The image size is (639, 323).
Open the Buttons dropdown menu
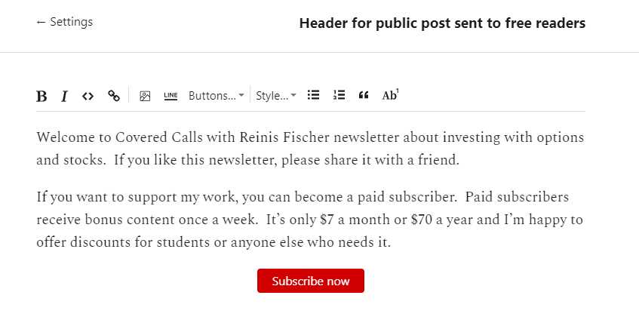[216, 96]
